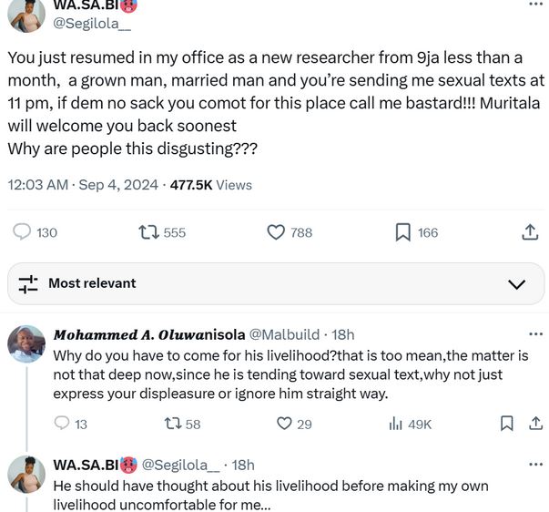Repost the main tweet with 555 reposts
549x512 pixels.
point(148,232)
